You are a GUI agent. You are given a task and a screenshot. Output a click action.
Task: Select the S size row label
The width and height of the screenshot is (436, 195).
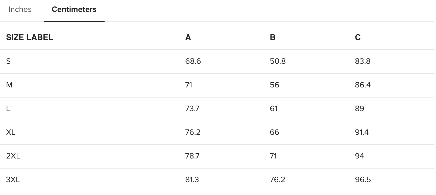(8, 61)
